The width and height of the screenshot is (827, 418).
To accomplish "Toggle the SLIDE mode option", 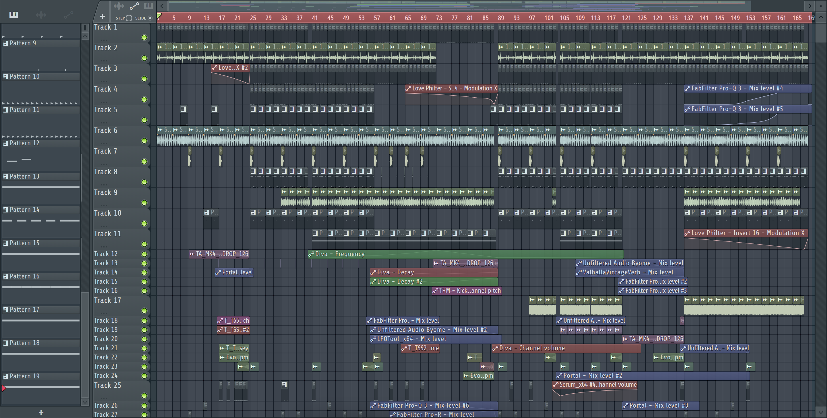I will pos(150,18).
